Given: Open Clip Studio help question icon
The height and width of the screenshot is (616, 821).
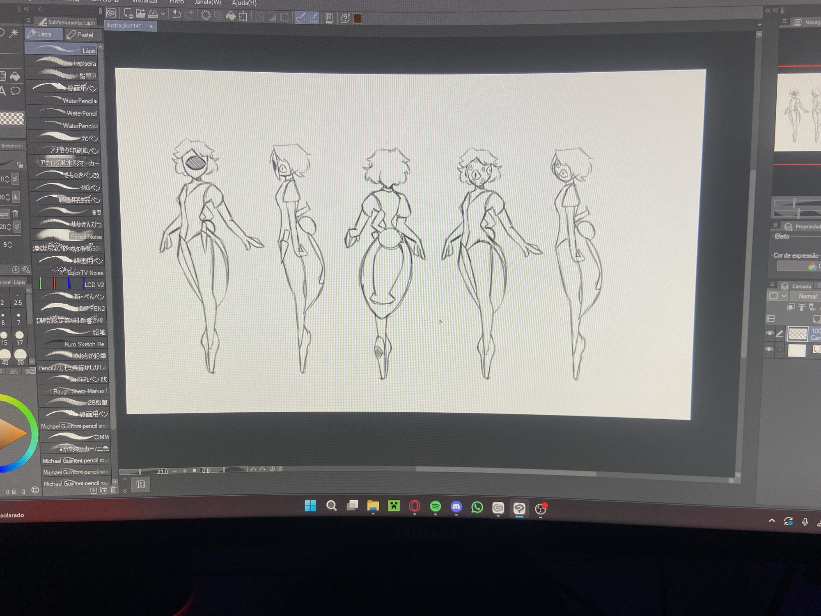Looking at the screenshot, I should pos(345,18).
